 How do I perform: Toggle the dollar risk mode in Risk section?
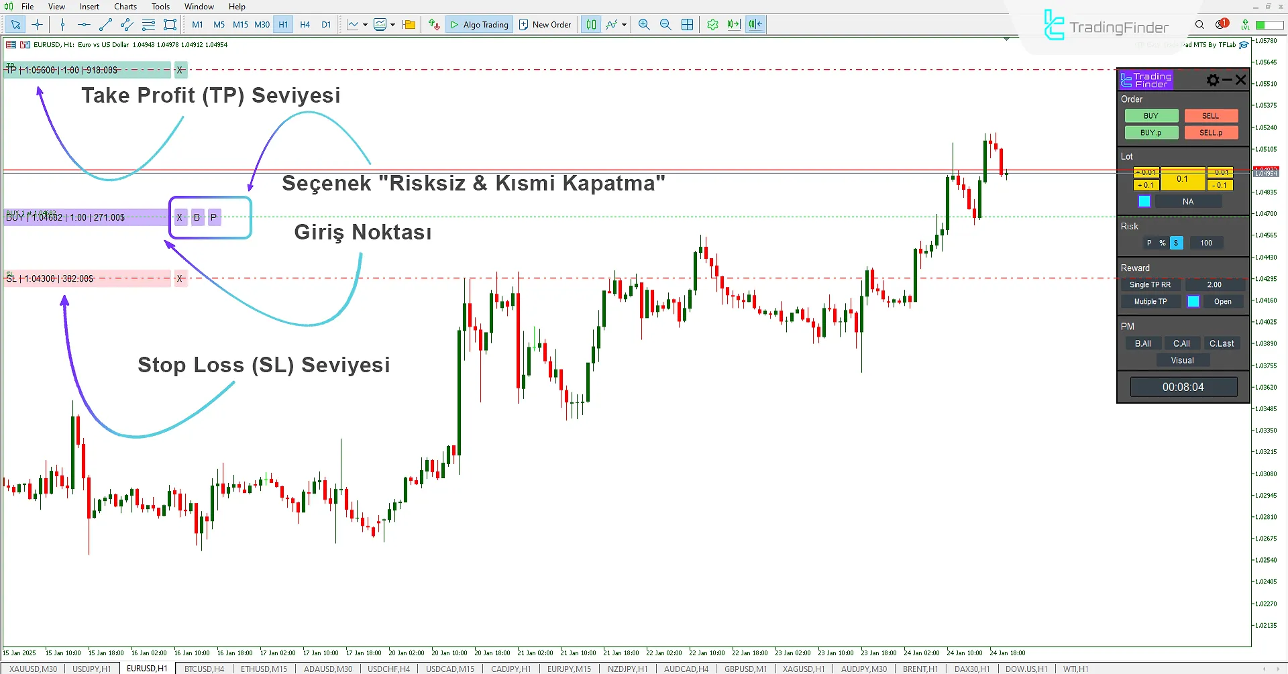click(x=1175, y=242)
